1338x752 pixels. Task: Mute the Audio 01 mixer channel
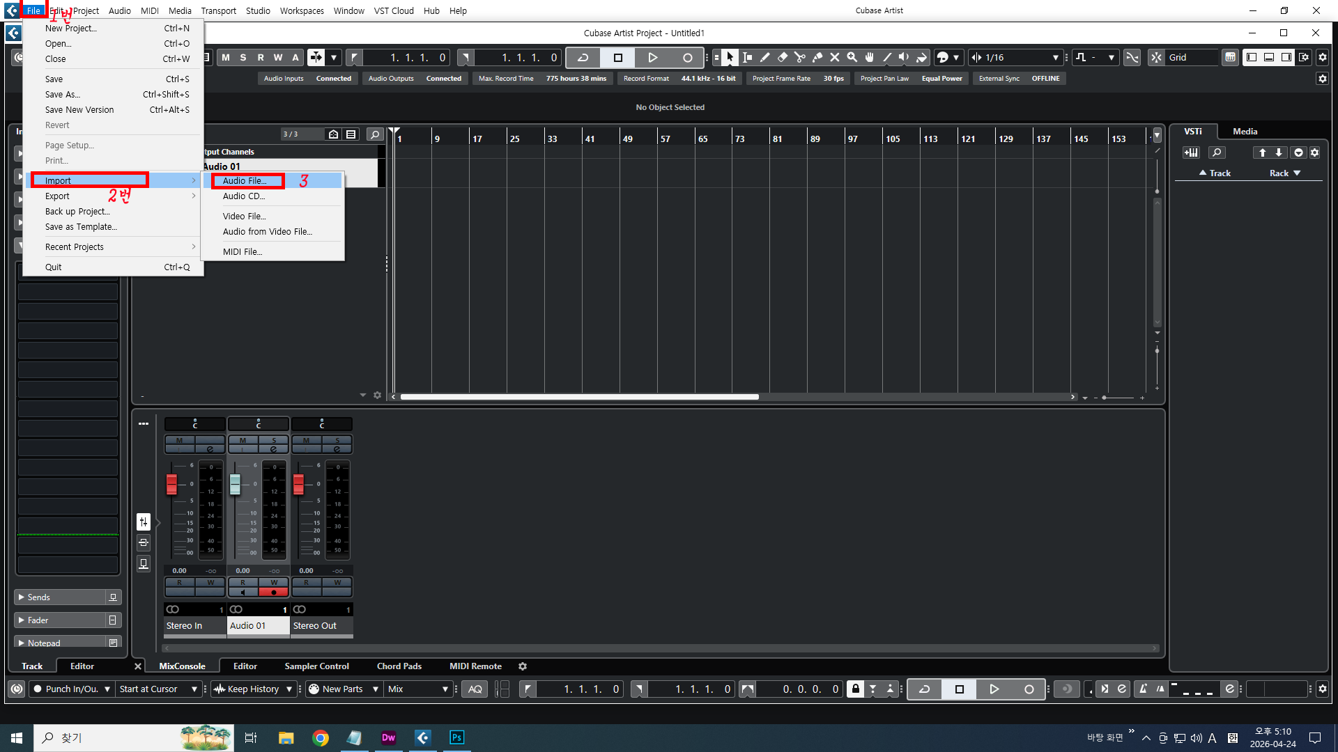pyautogui.click(x=243, y=440)
